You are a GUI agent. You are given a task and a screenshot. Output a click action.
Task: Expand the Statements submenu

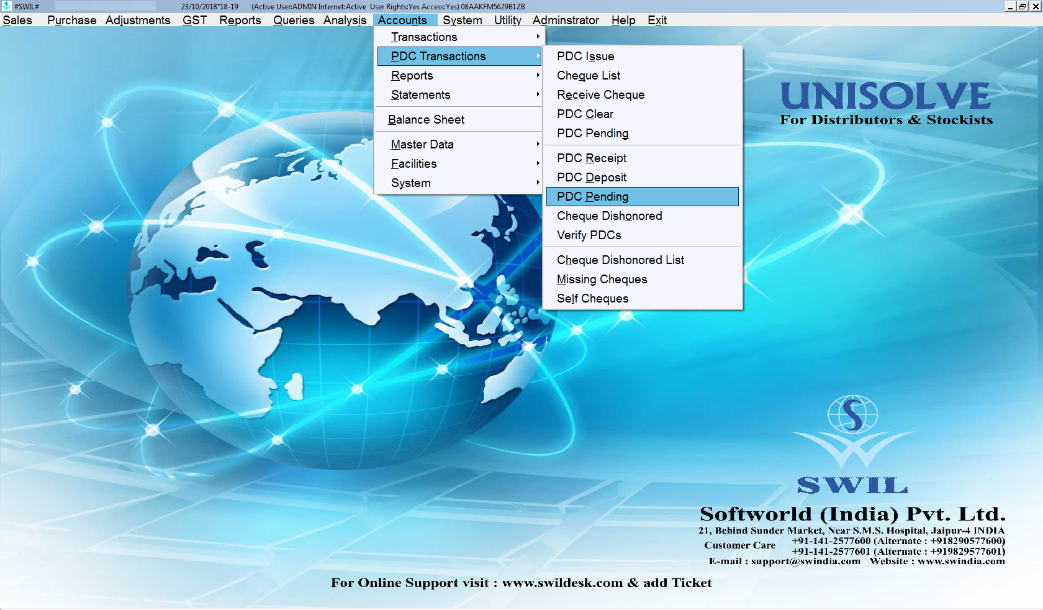tap(459, 95)
